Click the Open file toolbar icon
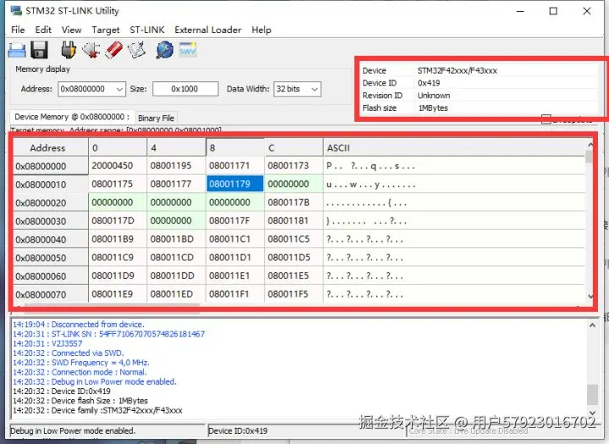The width and height of the screenshot is (609, 444). (17, 51)
